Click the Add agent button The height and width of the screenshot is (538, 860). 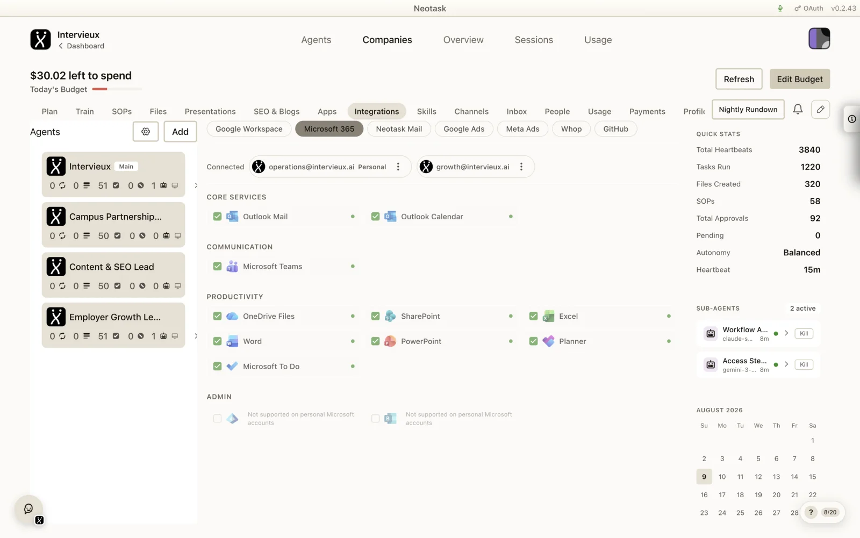click(x=180, y=132)
